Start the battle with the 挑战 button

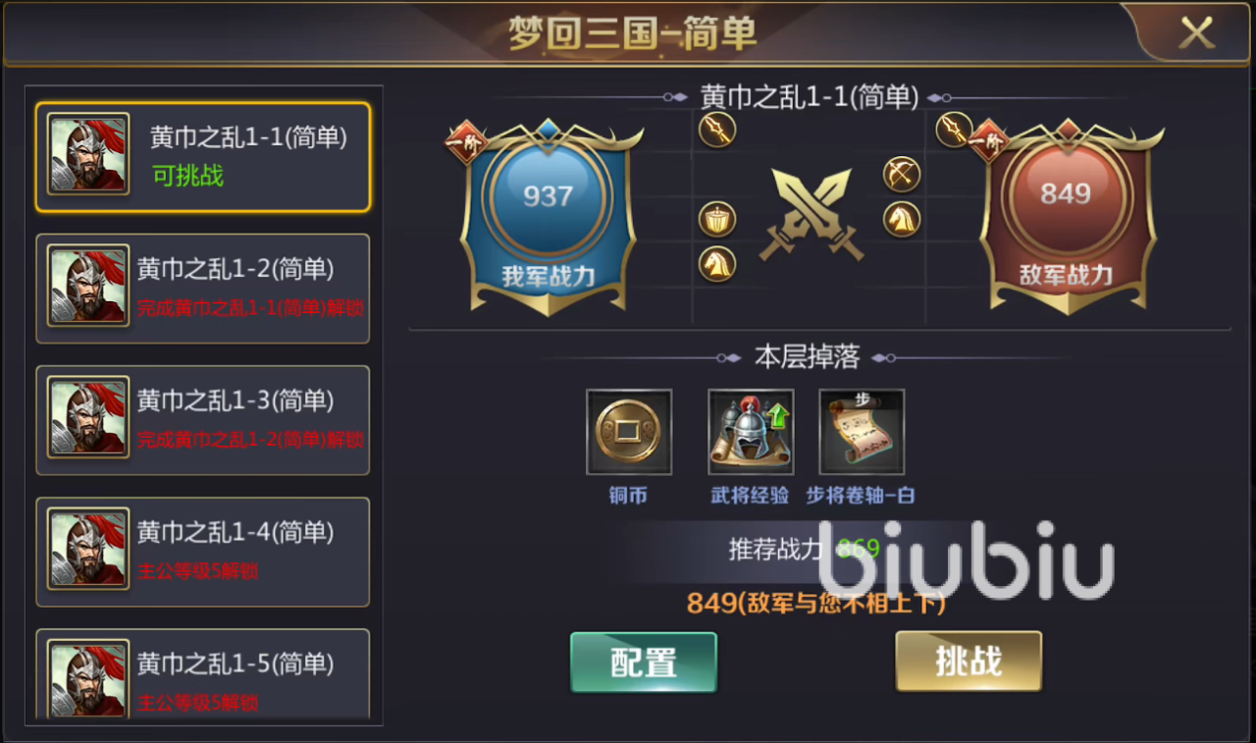pos(968,662)
